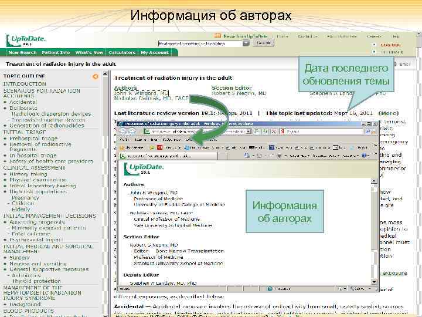The width and height of the screenshot is (422, 317).
Task: Open the New Search tab
Action: coord(22,53)
